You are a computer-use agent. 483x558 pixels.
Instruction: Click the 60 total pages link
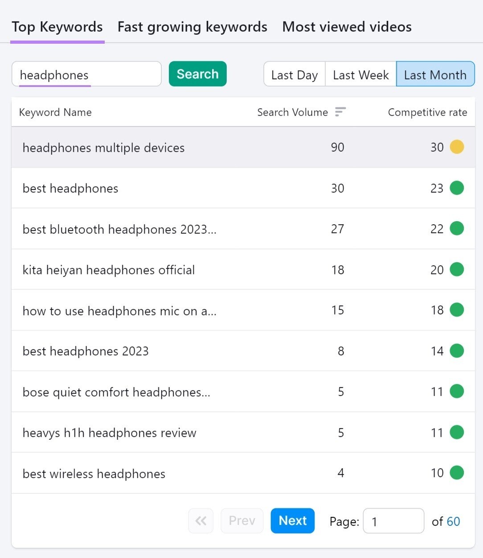454,521
